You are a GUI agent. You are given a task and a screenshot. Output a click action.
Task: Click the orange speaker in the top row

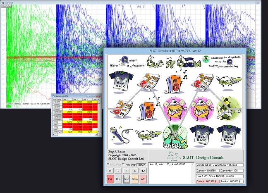(x=175, y=82)
